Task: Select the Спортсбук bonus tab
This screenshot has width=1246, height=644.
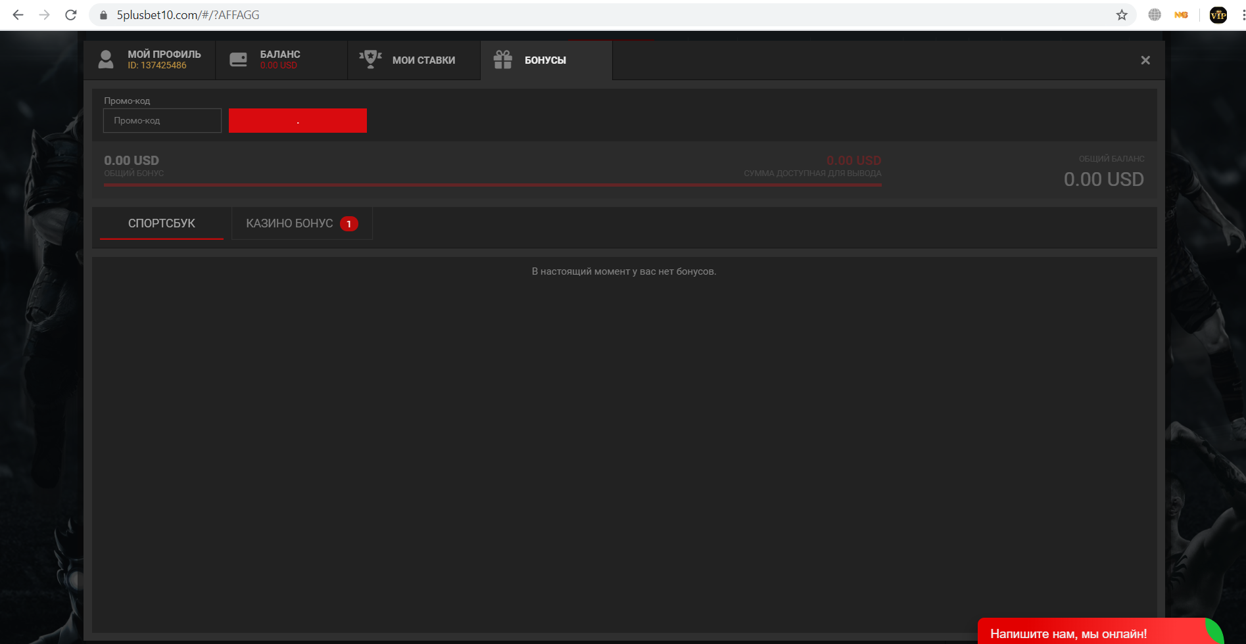Action: pyautogui.click(x=162, y=223)
